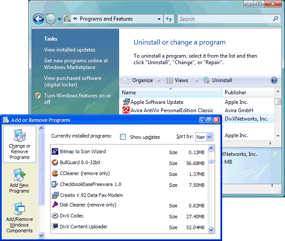The image size is (285, 241).
Task: Expand the Views dropdown arrow
Action: [x=196, y=80]
